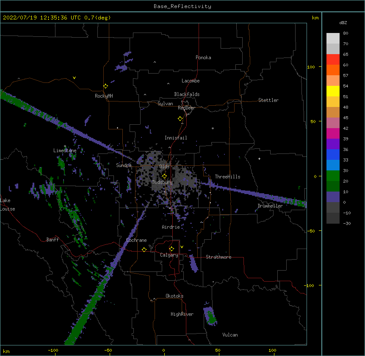Image resolution: width=365 pixels, height=356 pixels.
Task: Click the purple radar echo west of Ponoka
Action: 122,68
